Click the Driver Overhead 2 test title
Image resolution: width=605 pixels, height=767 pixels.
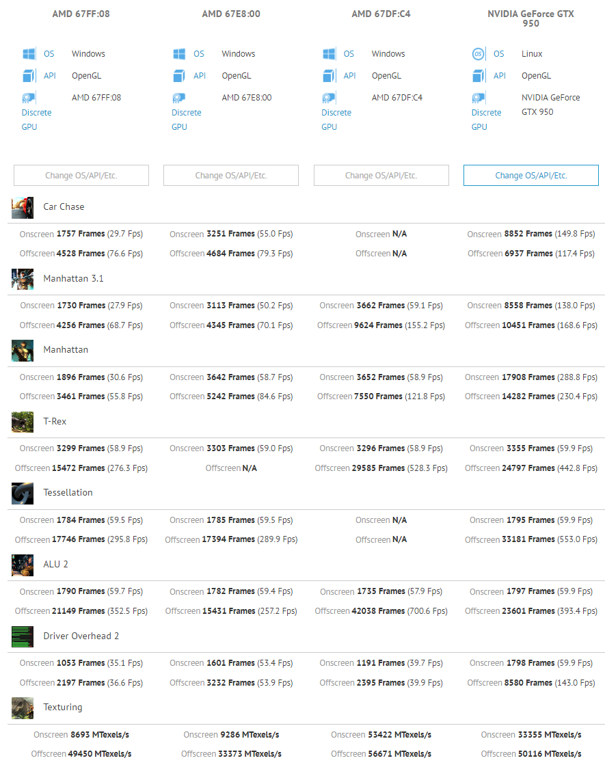tap(81, 636)
